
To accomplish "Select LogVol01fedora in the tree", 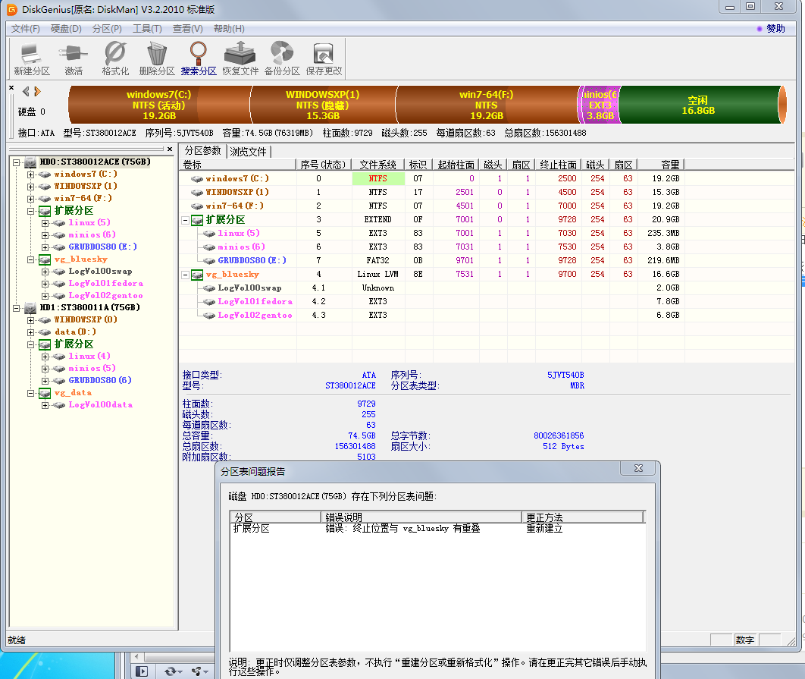I will pyautogui.click(x=106, y=283).
